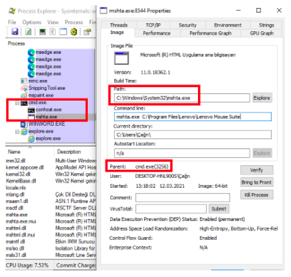Switch to the Security tab
The image size is (291, 277).
point(187,25)
